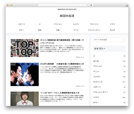Click the SF category in the sidebar
Viewport: 134px width, 114px height.
(x=94, y=56)
